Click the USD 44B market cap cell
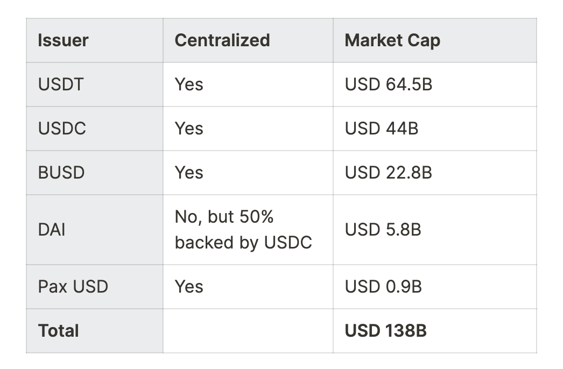The width and height of the screenshot is (563, 369). (382, 129)
